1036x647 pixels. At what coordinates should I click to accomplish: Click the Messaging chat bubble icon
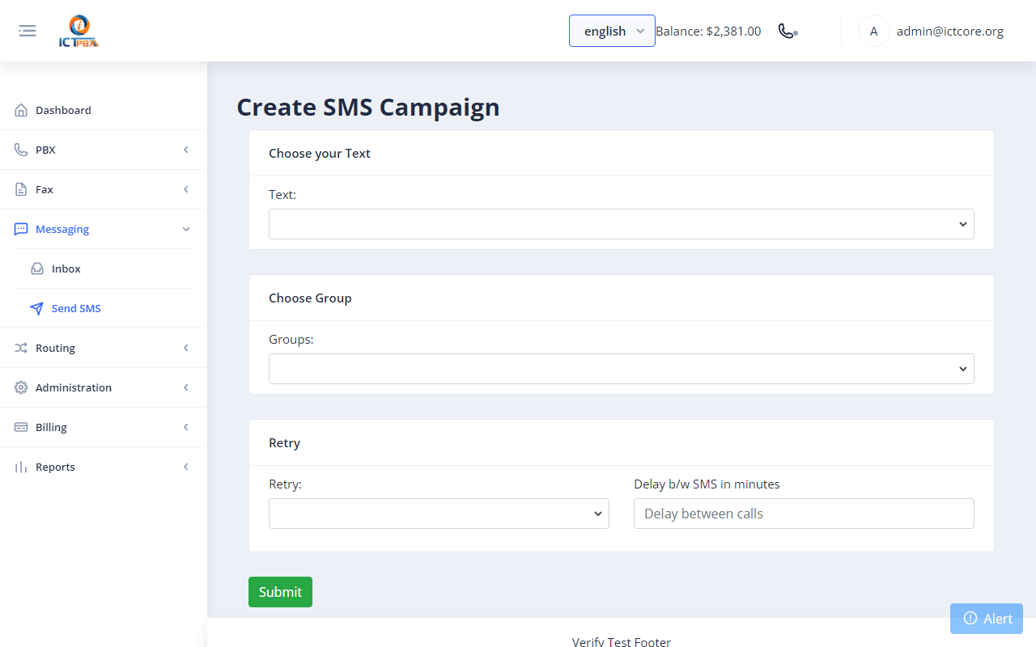21,229
